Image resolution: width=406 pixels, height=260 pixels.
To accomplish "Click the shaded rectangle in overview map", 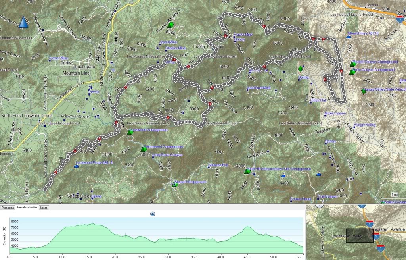I will click(x=360, y=235).
